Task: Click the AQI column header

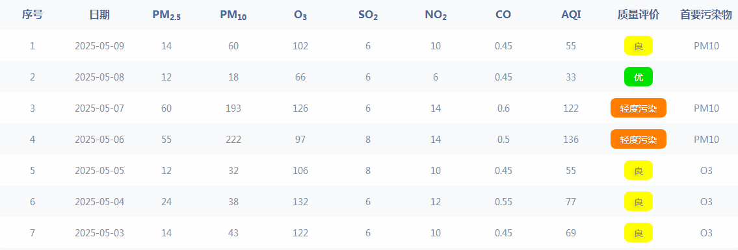Action: [571, 14]
